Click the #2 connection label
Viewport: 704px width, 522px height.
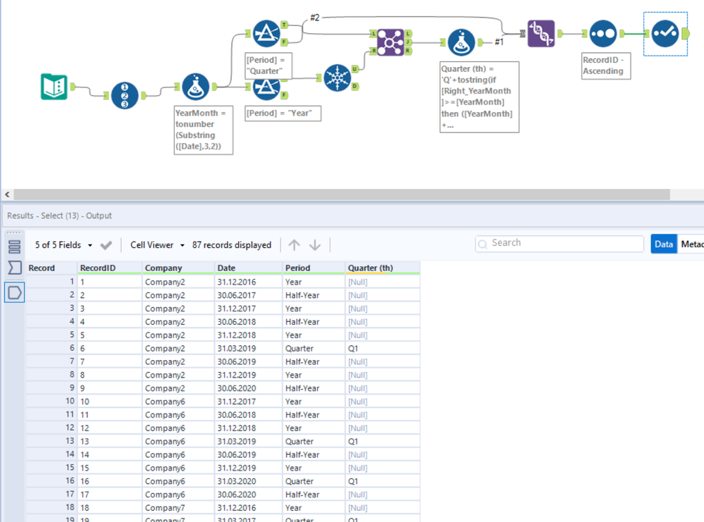click(x=315, y=18)
